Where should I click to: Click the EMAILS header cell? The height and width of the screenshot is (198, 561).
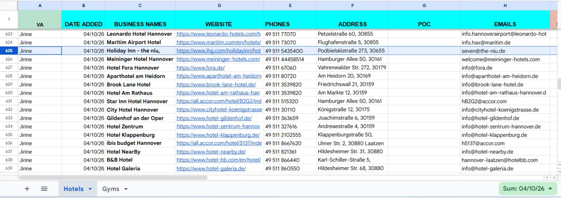[505, 20]
